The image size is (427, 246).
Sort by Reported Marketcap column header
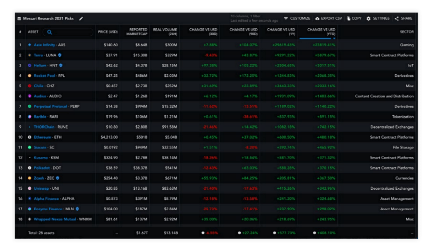137,32
